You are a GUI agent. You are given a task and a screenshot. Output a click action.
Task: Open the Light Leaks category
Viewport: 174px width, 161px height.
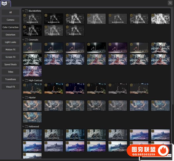(10, 42)
